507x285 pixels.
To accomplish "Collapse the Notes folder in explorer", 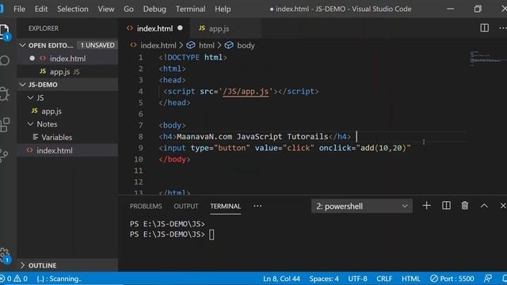I will tap(30, 124).
